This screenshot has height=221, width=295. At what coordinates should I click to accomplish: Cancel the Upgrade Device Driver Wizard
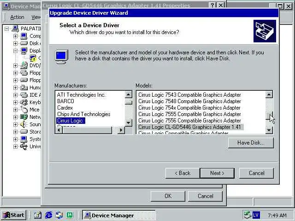(256, 173)
